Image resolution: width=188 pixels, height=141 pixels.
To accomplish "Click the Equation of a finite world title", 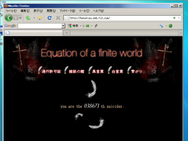I will [91, 53].
